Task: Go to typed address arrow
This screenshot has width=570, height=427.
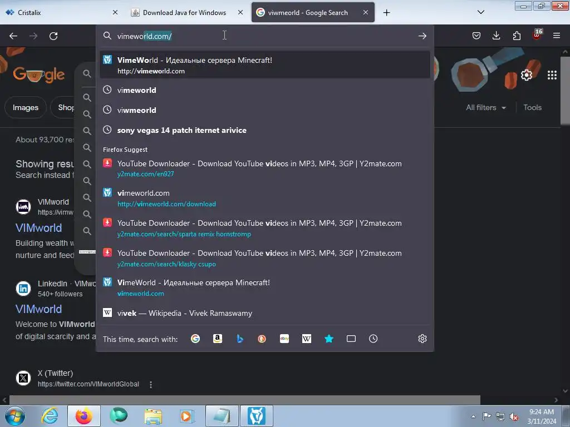Action: click(422, 36)
